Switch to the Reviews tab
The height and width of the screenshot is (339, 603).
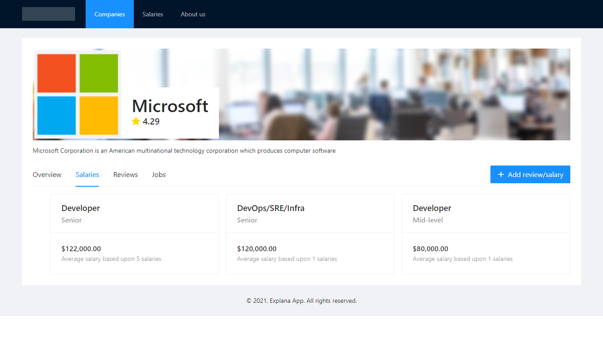coord(125,175)
